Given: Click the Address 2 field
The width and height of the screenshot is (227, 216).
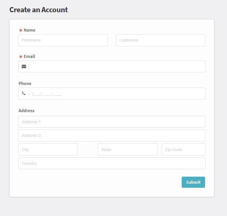Looking at the screenshot, I should tap(112, 135).
